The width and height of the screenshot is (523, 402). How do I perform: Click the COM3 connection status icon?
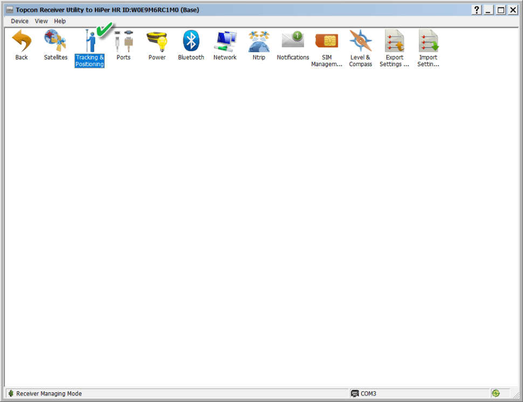point(355,393)
